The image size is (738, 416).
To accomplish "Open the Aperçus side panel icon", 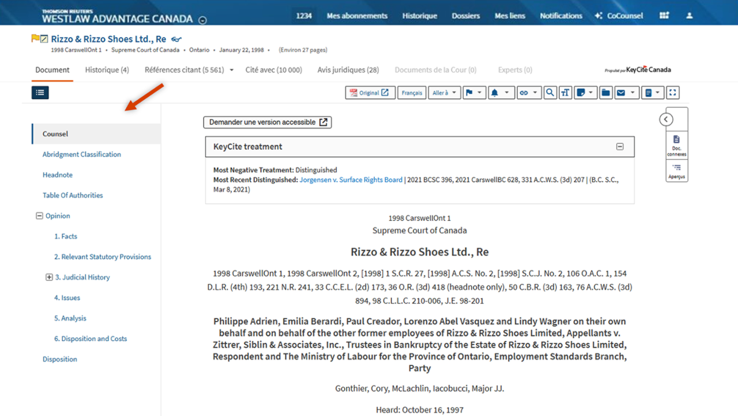I will tap(676, 171).
